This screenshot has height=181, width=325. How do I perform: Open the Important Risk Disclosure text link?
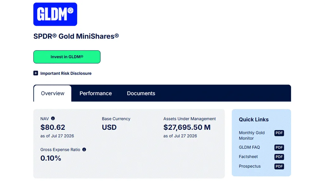66,73
